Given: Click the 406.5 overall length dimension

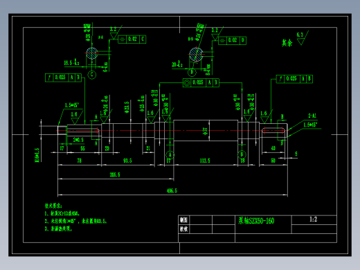Looking at the screenshot, I should click(x=172, y=190).
